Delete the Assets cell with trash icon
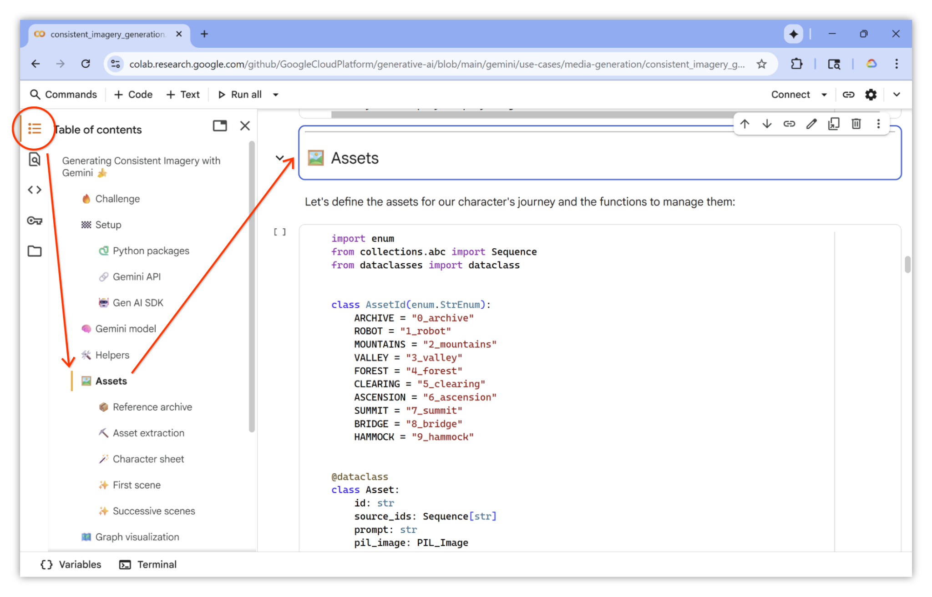The width and height of the screenshot is (932, 597). pyautogui.click(x=856, y=124)
